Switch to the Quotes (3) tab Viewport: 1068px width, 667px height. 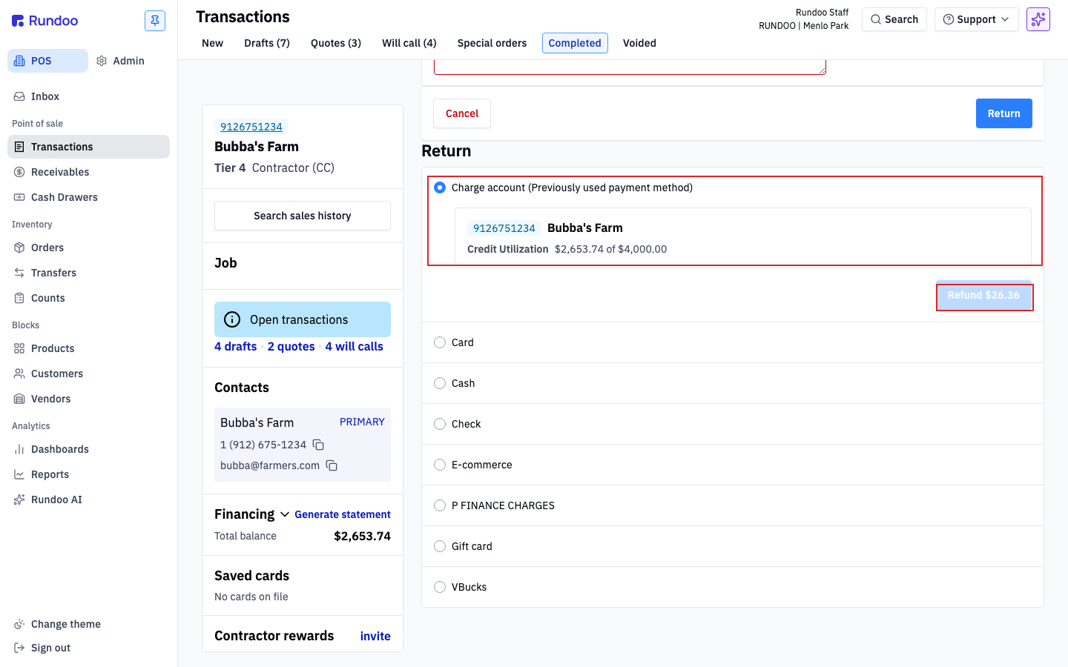336,43
